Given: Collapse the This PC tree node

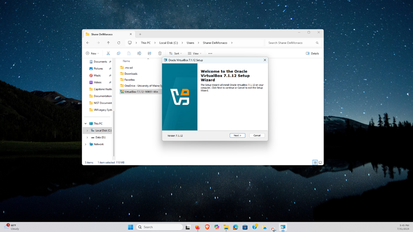Looking at the screenshot, I should tap(86, 124).
